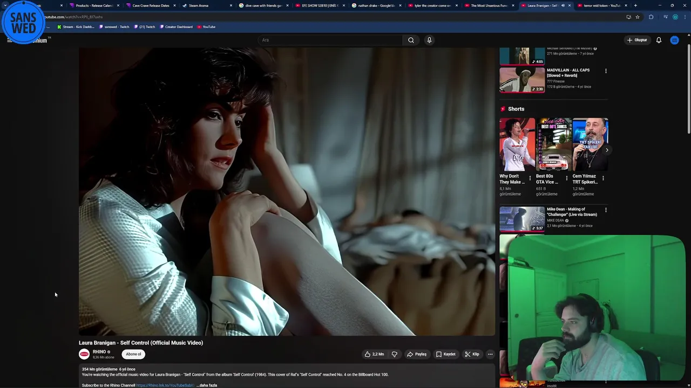This screenshot has width=691, height=388.
Task: Open options for Best 80s GTA Vice short
Action: pos(566,178)
